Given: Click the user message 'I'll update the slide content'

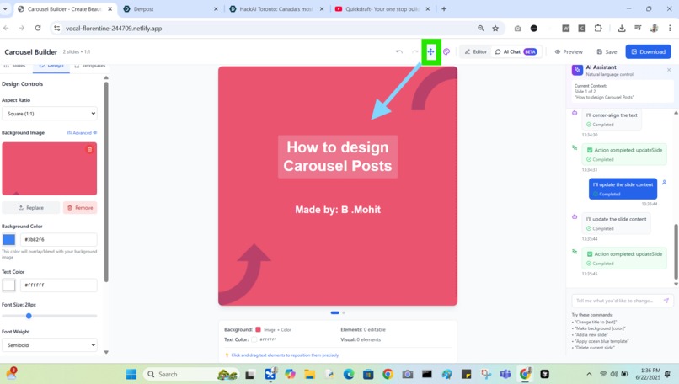Looking at the screenshot, I should (623, 189).
